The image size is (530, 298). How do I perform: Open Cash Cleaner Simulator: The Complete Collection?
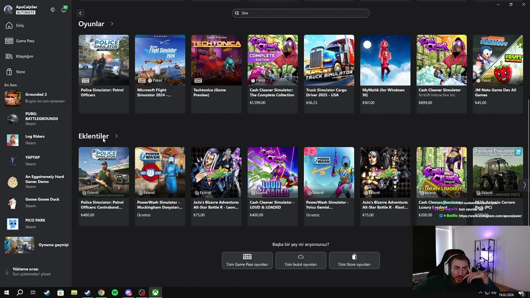tap(272, 74)
